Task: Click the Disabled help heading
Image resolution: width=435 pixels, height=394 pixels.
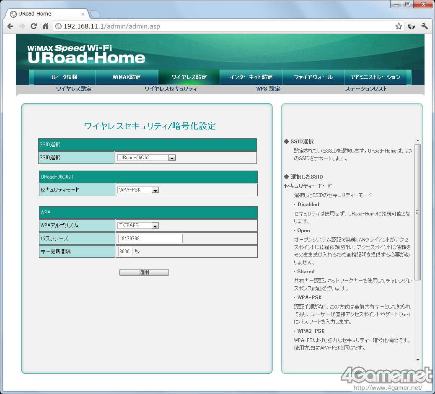Action: [x=308, y=205]
